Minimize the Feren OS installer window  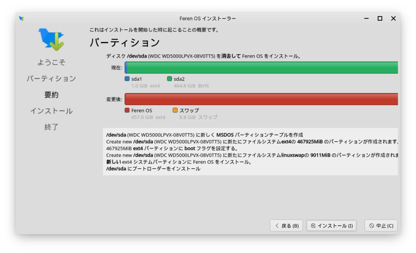pyautogui.click(x=366, y=18)
